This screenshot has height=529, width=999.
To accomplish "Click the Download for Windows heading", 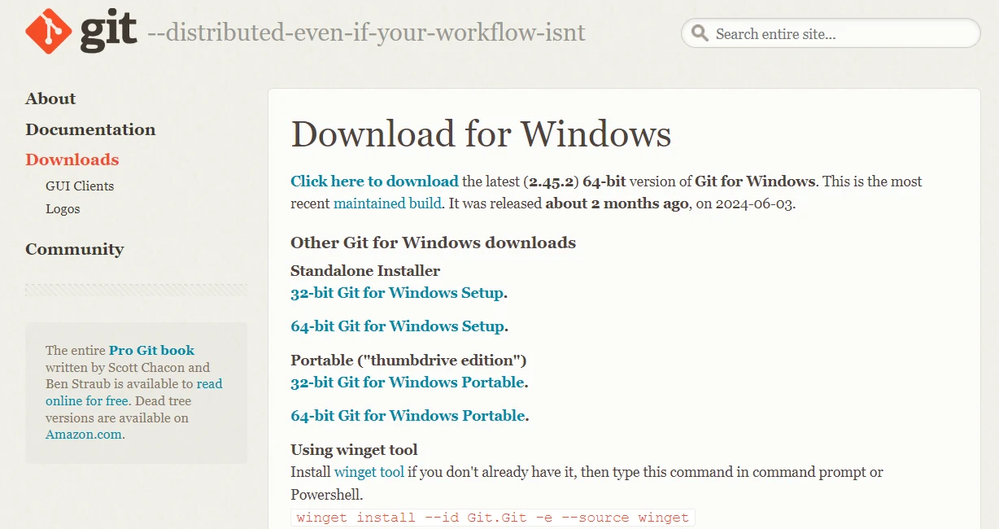I will coord(482,134).
